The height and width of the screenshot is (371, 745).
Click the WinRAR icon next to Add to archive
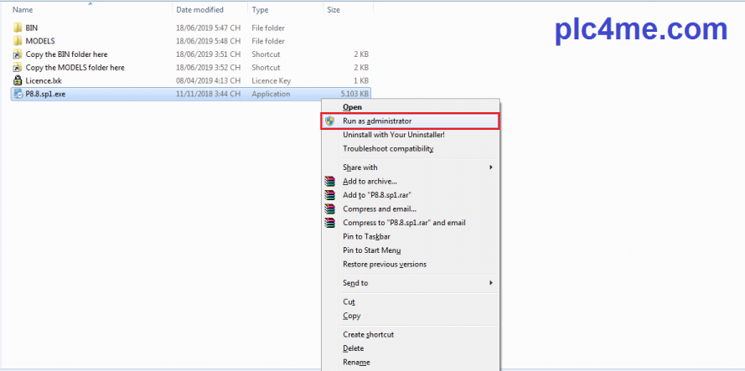pyautogui.click(x=330, y=181)
